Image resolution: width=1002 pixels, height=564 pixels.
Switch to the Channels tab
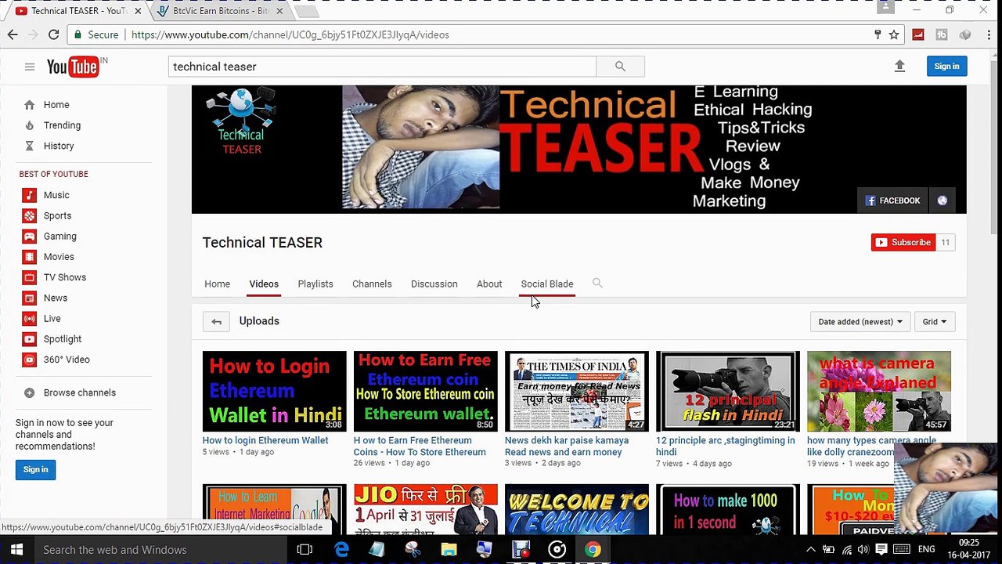pyautogui.click(x=372, y=284)
